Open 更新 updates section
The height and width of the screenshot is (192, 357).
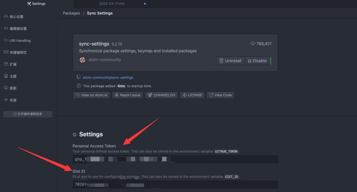click(13, 88)
